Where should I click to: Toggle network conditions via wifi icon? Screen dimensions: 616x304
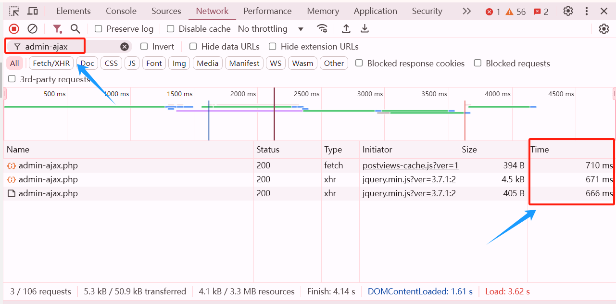(x=322, y=28)
